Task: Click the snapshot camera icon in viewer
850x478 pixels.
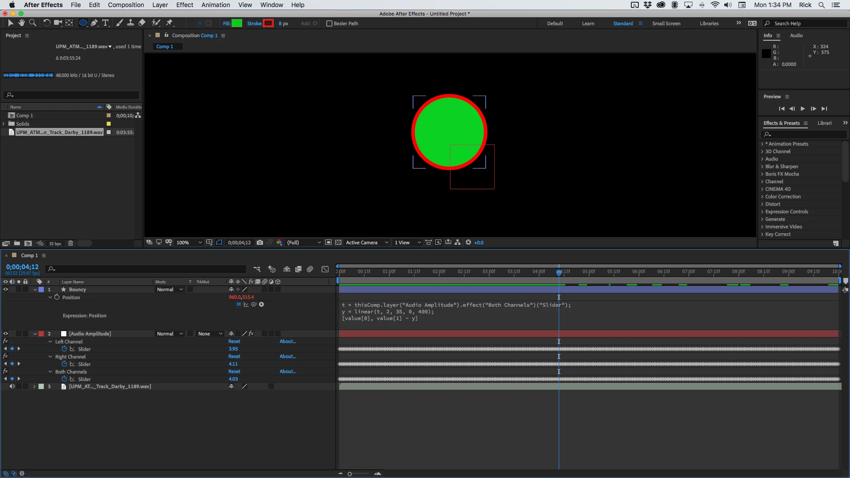Action: [x=260, y=243]
